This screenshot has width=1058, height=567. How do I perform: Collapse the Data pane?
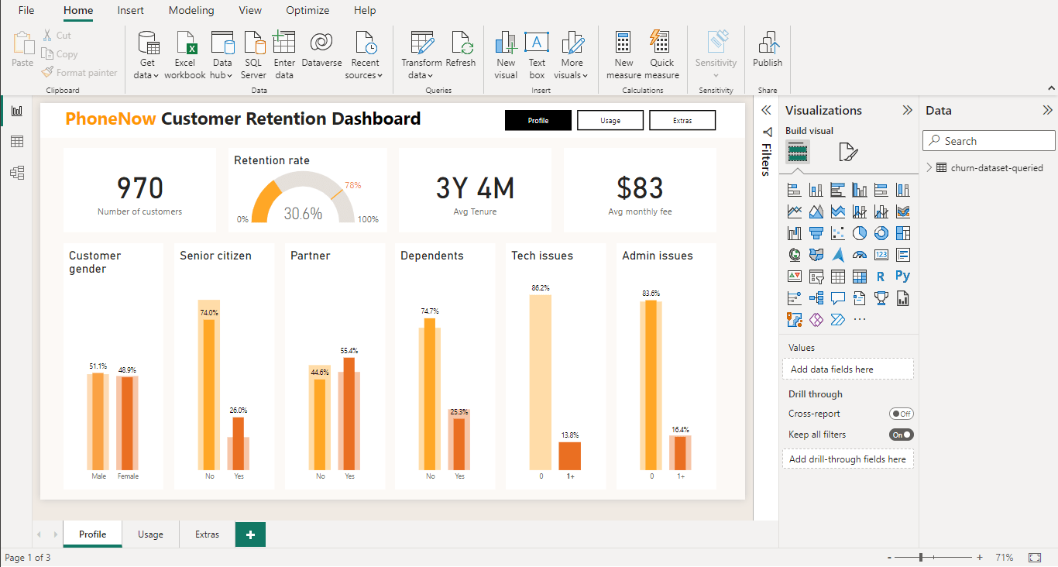coord(1047,110)
